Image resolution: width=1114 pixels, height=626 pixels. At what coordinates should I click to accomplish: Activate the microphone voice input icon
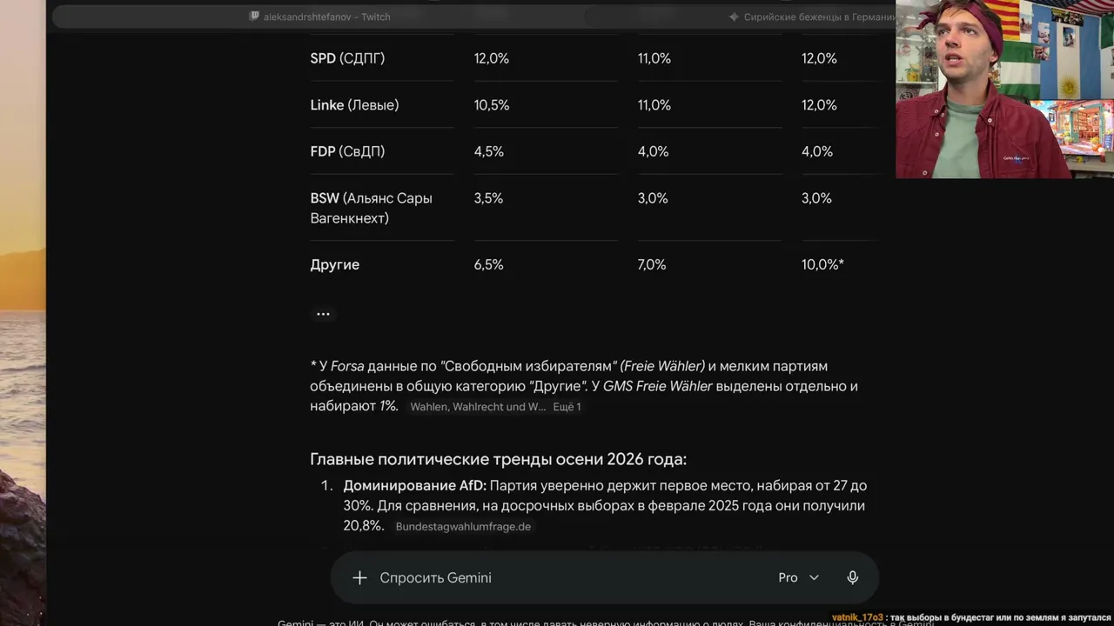tap(853, 578)
